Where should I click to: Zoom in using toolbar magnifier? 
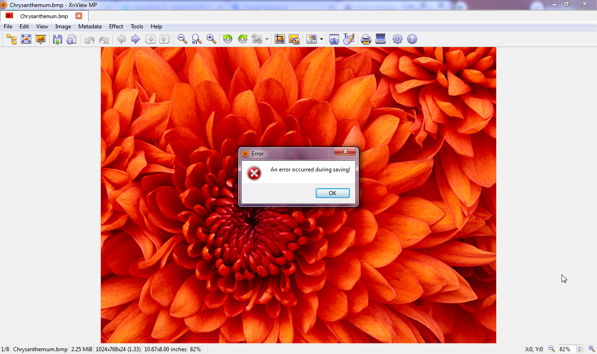(x=211, y=39)
